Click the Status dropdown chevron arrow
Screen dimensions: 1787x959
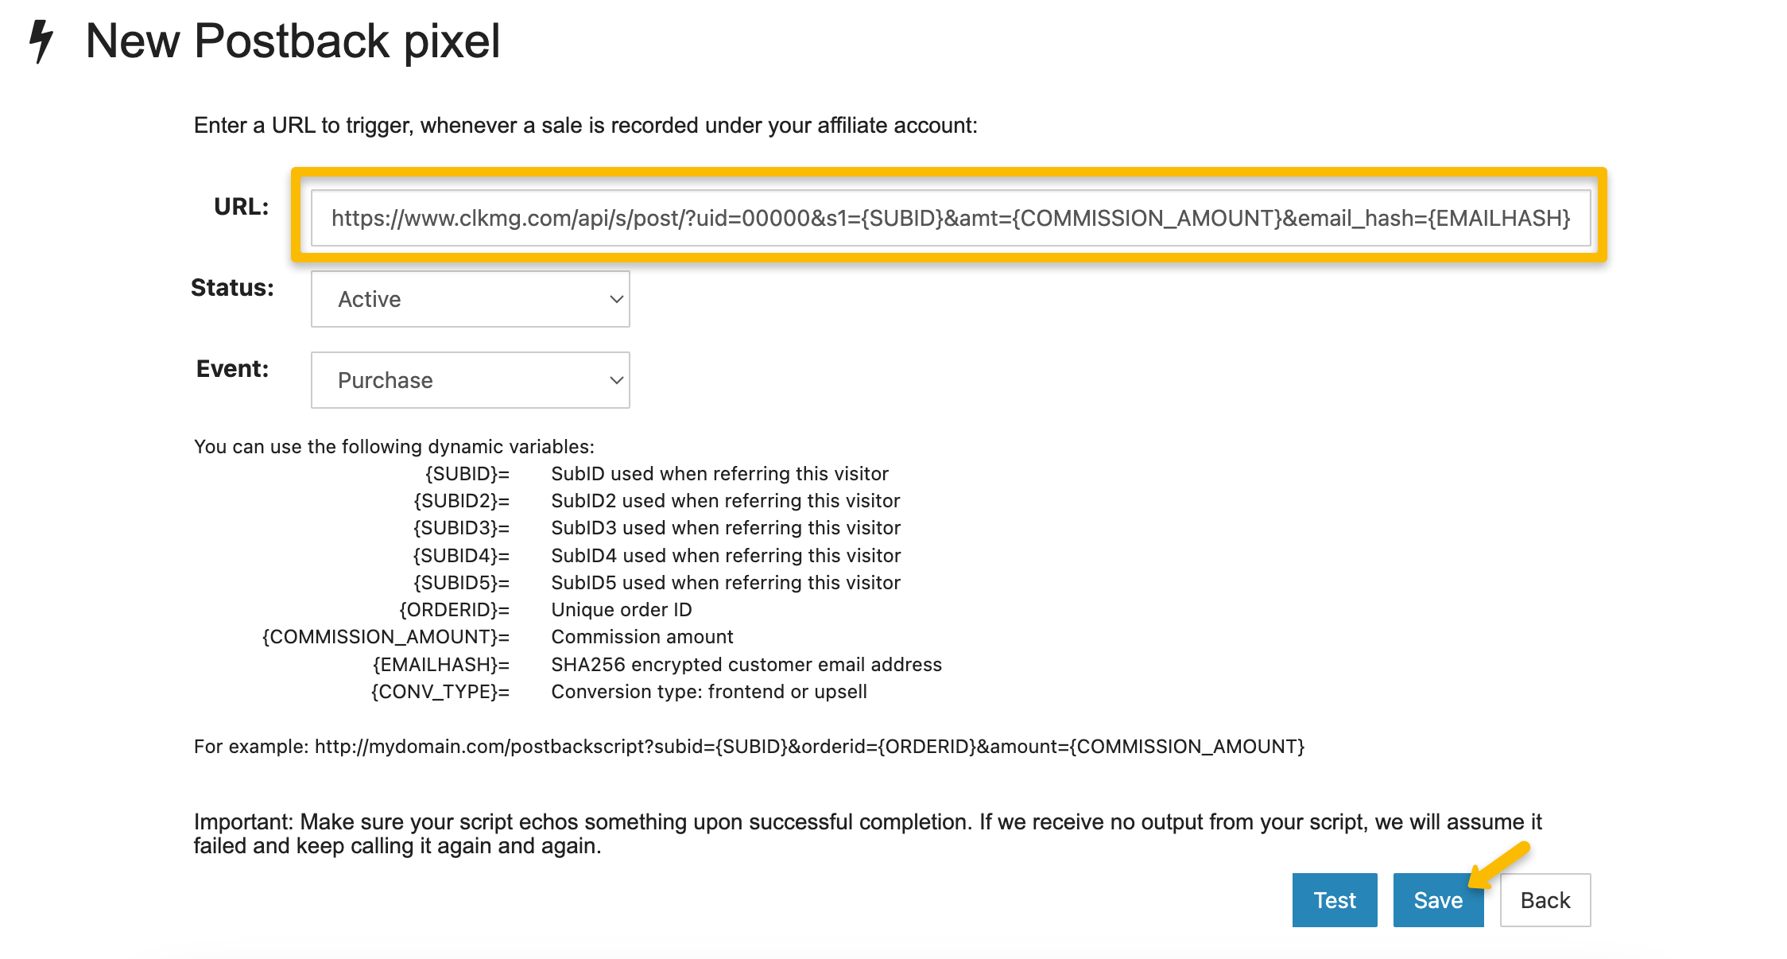click(616, 299)
